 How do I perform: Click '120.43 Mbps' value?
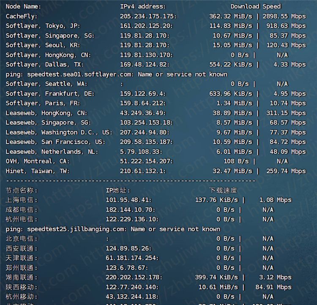pyautogui.click(x=286, y=45)
